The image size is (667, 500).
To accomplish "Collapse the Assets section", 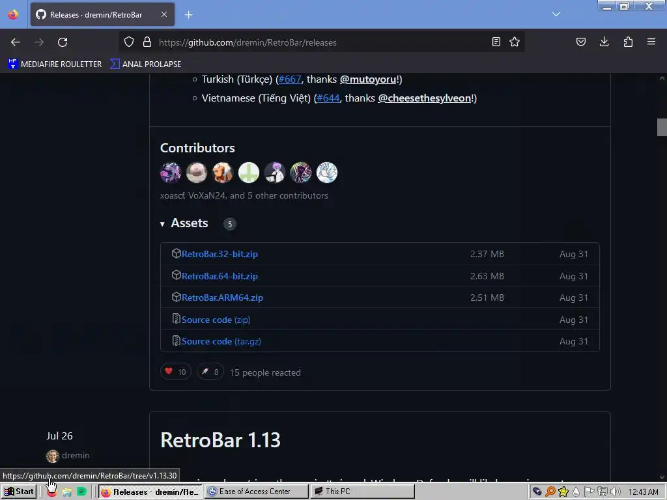I will pyautogui.click(x=184, y=223).
